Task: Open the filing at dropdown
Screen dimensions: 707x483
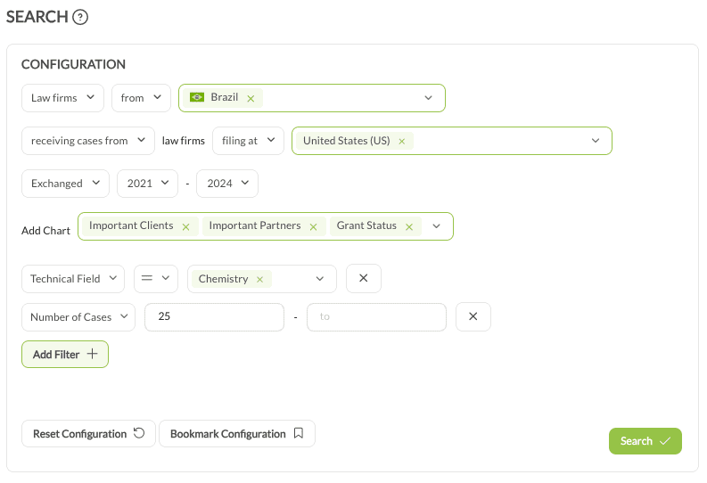Action: [x=248, y=141]
